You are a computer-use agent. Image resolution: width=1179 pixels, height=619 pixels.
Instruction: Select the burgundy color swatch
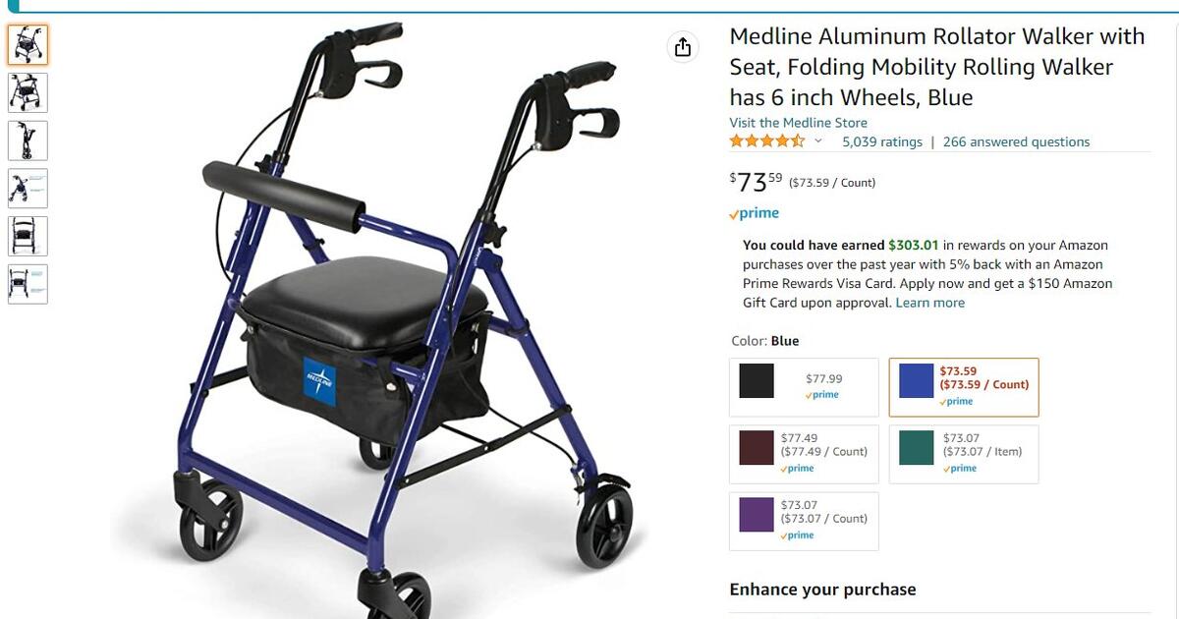click(755, 448)
